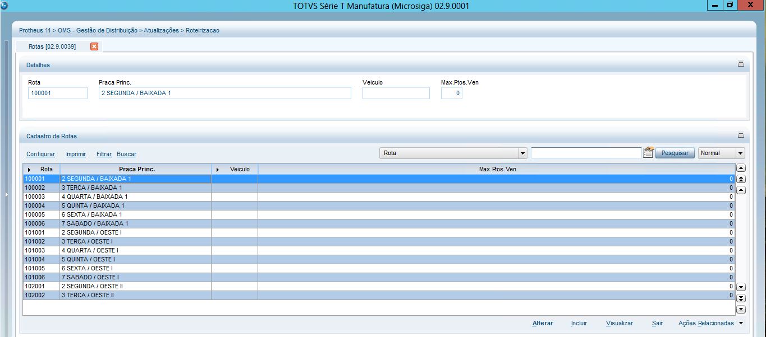Click the Veiculo input in Detalhes
The width and height of the screenshot is (766, 337).
coord(396,93)
